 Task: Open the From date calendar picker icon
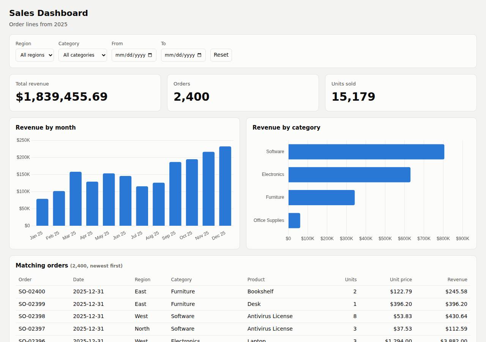(150, 55)
